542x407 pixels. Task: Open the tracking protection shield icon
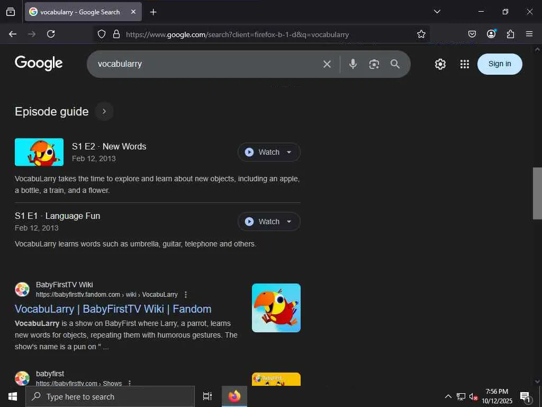101,34
